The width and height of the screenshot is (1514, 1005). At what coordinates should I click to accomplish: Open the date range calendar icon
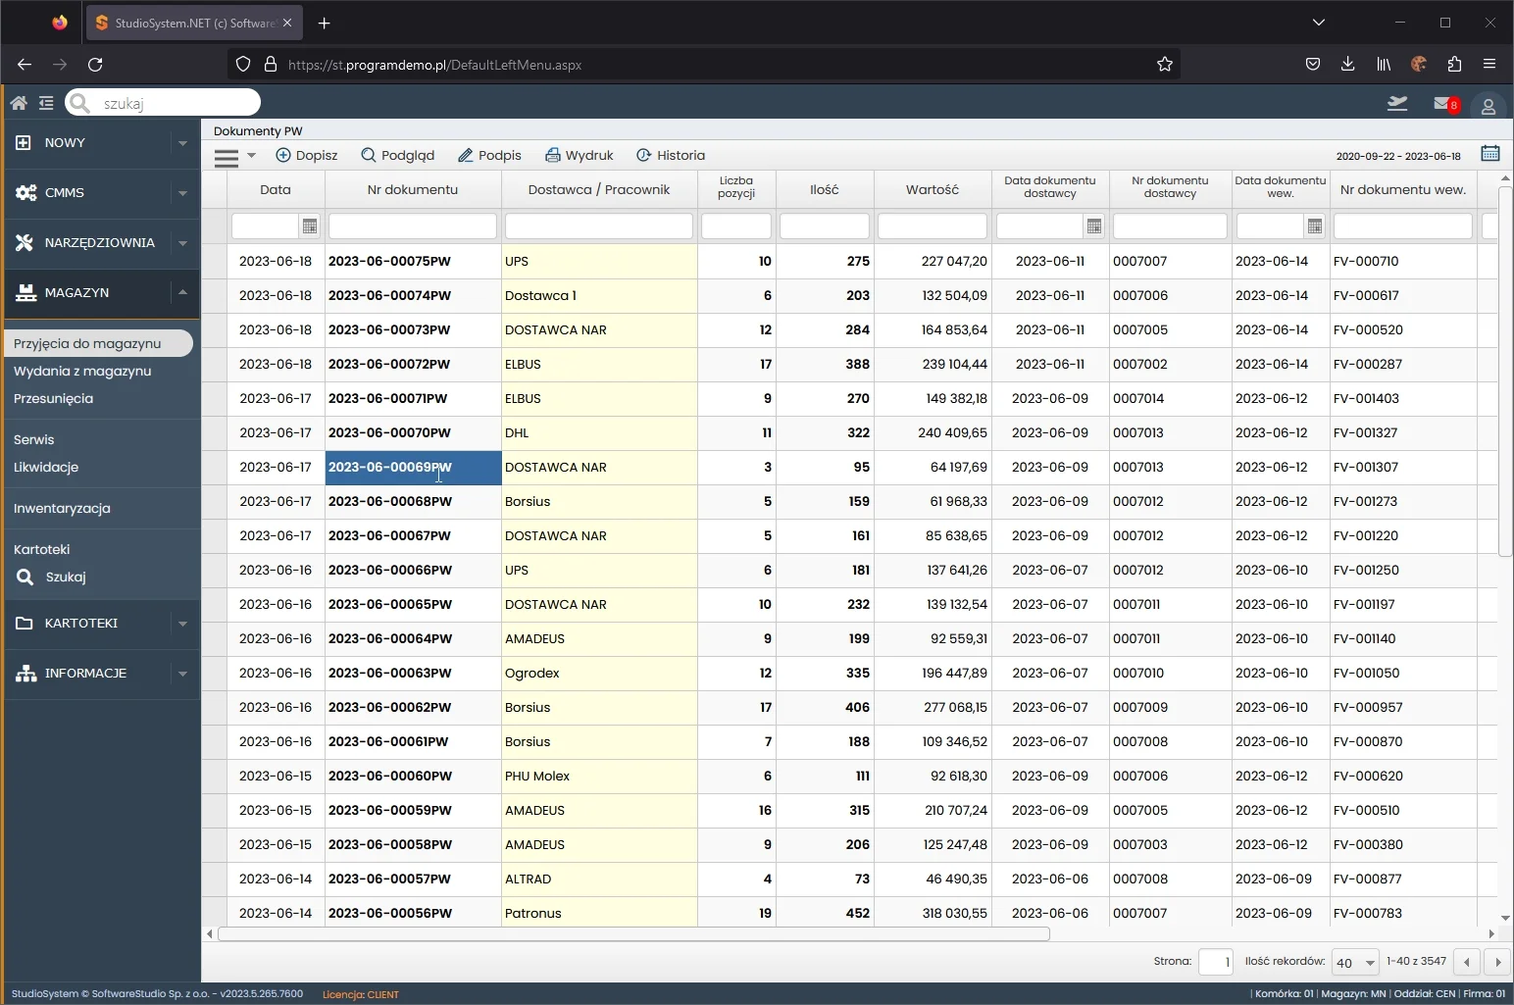click(1489, 154)
